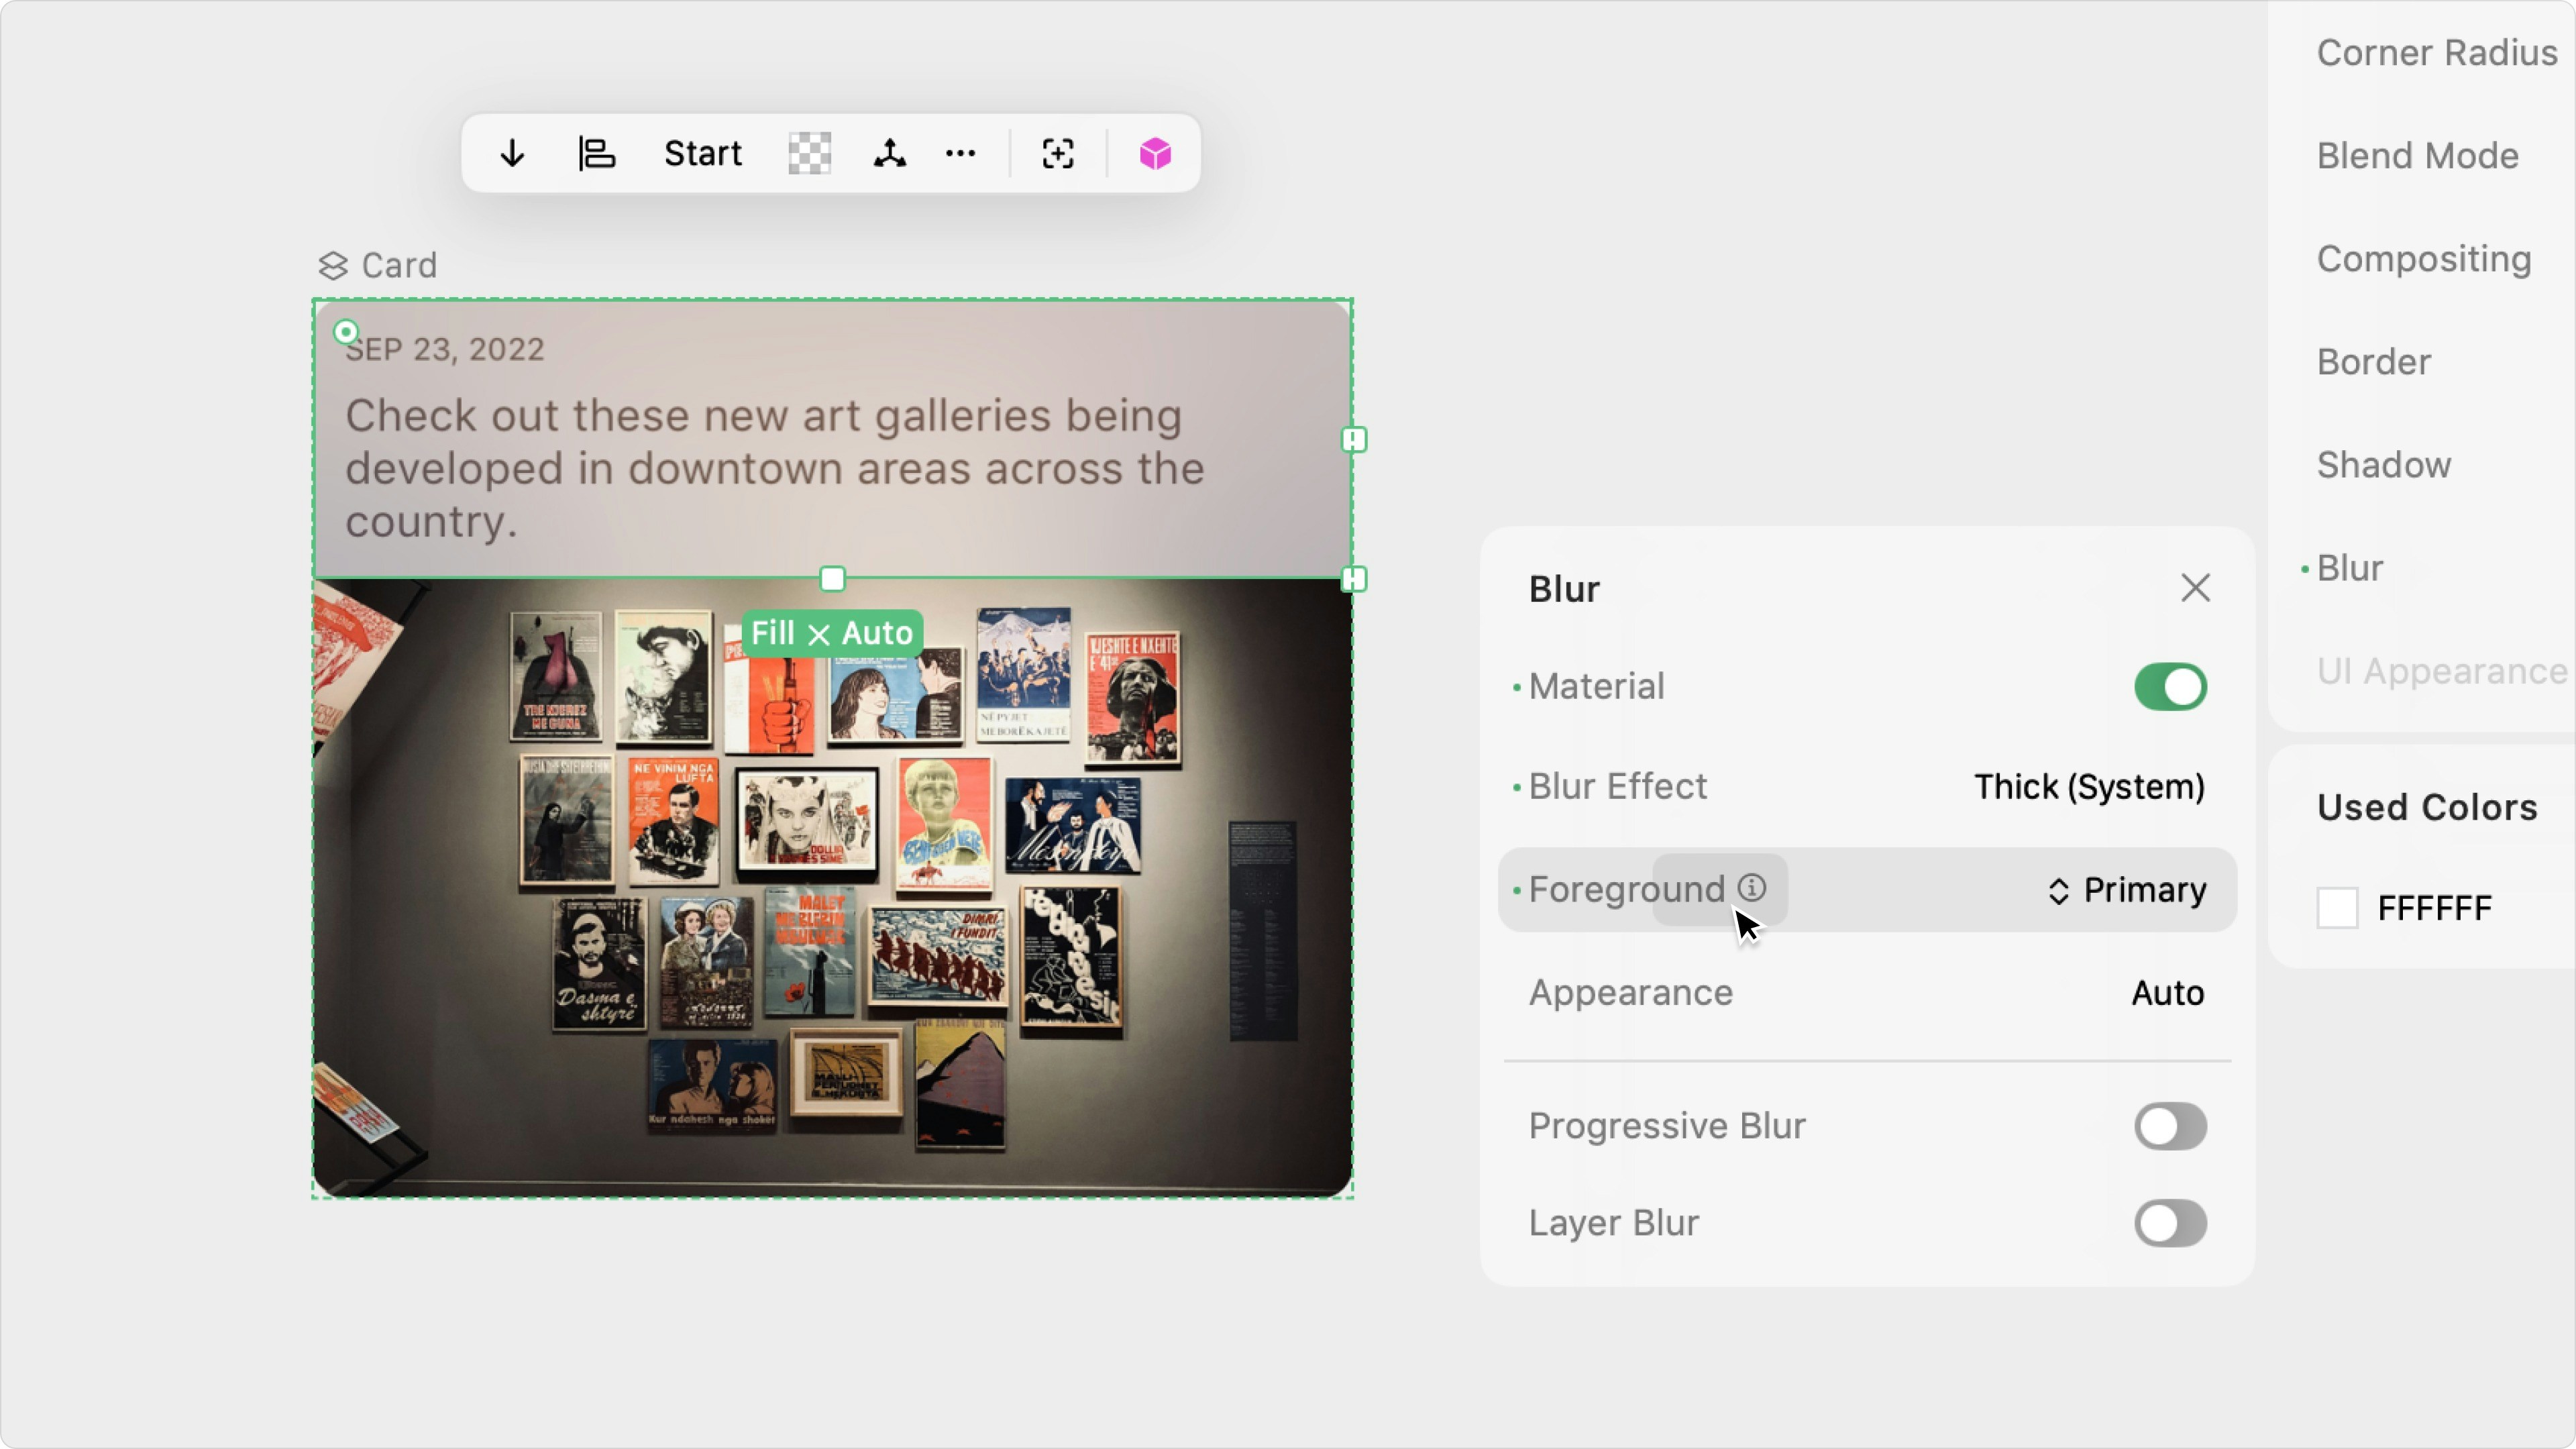Screen dimensions: 2576x1449
Task: Open the Appearance Auto dropdown
Action: [x=2167, y=993]
